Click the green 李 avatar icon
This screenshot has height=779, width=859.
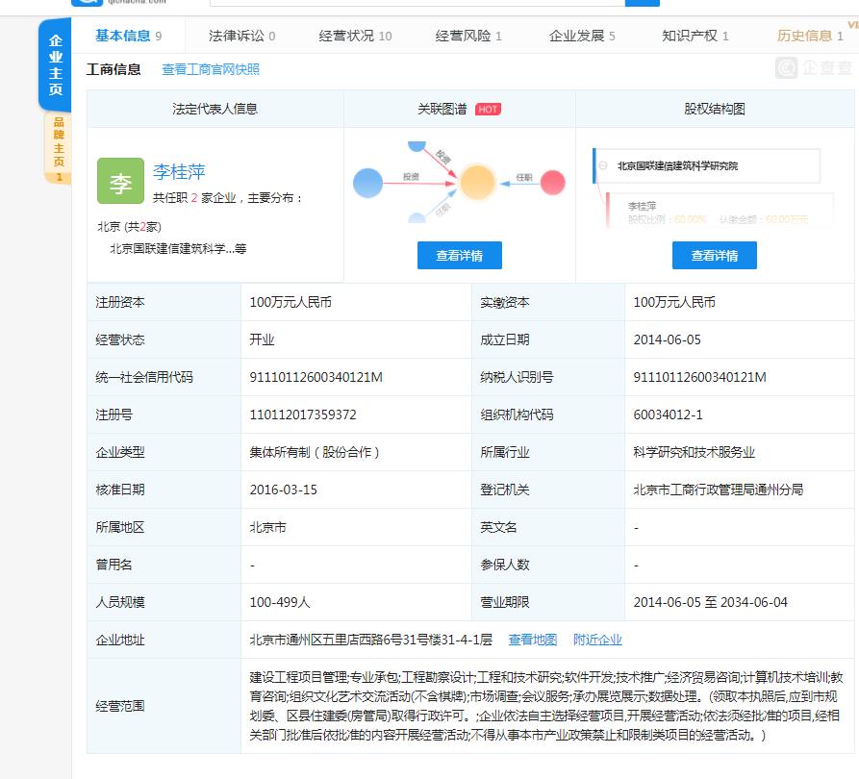click(120, 182)
